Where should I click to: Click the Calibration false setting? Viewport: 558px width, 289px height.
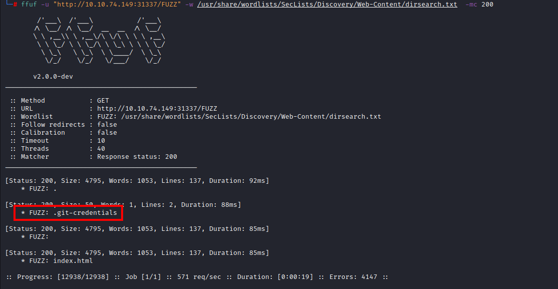(64, 133)
